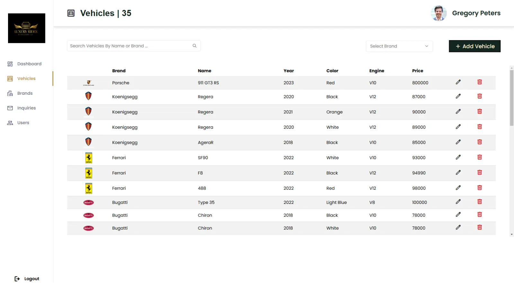The image size is (514, 289).
Task: Select the price 800000 cell
Action: [420, 83]
